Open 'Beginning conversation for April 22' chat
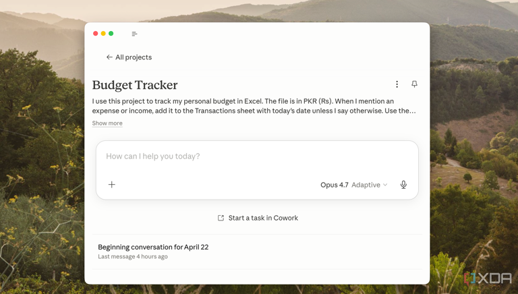The height and width of the screenshot is (294, 518). 153,247
